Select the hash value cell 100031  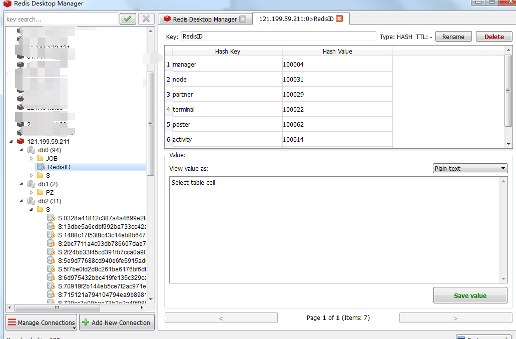coord(337,79)
